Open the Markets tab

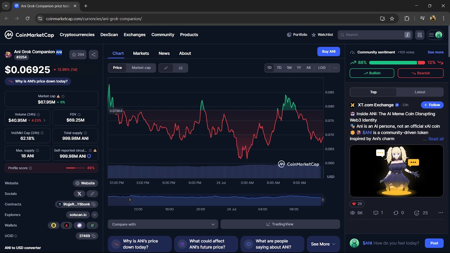(141, 53)
